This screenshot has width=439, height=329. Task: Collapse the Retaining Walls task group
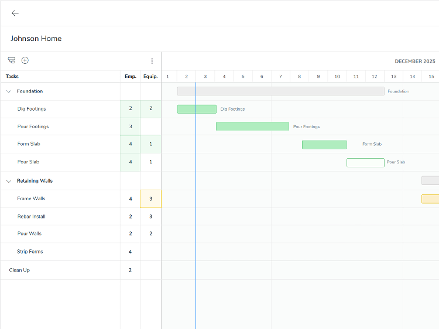[x=9, y=181]
